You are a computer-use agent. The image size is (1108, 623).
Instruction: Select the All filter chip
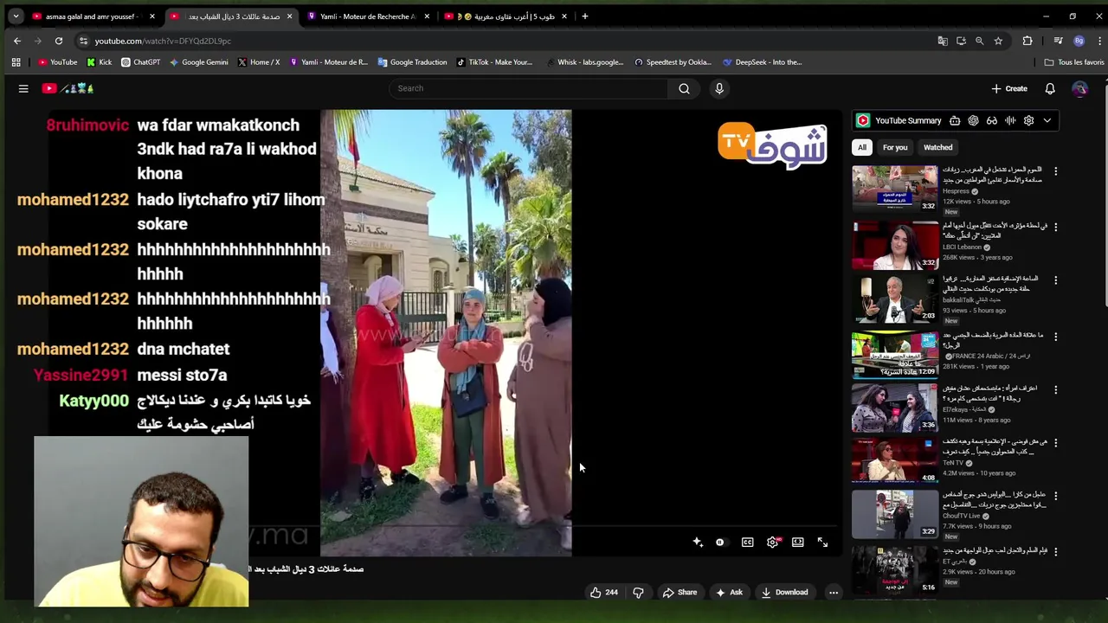click(861, 147)
